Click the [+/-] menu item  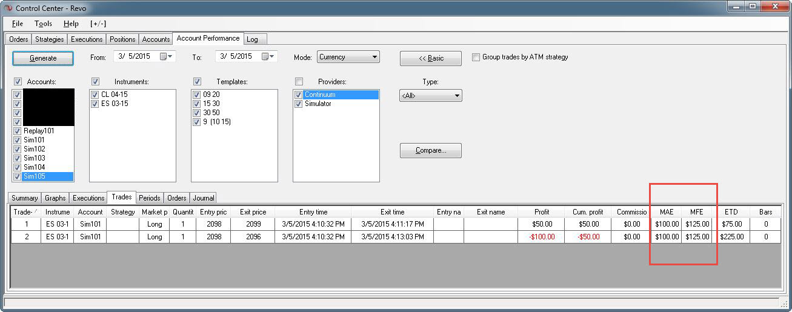point(98,24)
